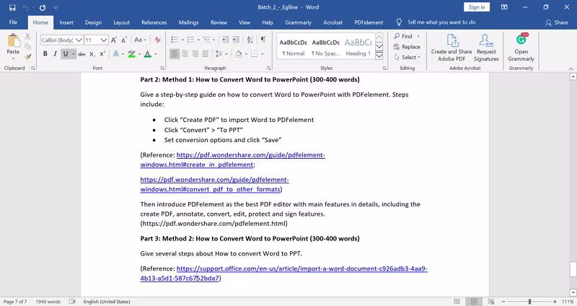Toggle Align Left paragraph alignment
Viewport: 577px width, 306px height.
(175, 54)
